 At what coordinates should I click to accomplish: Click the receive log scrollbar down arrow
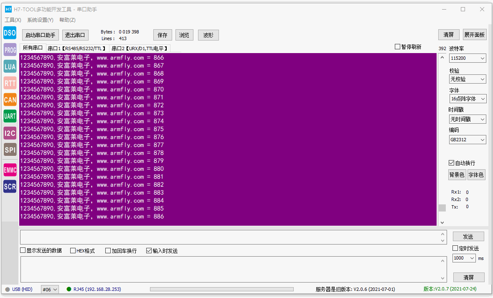(x=442, y=222)
